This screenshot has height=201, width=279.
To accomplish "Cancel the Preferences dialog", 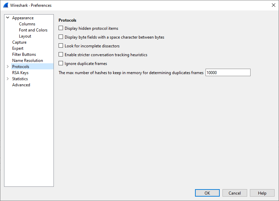I will point(235,193).
